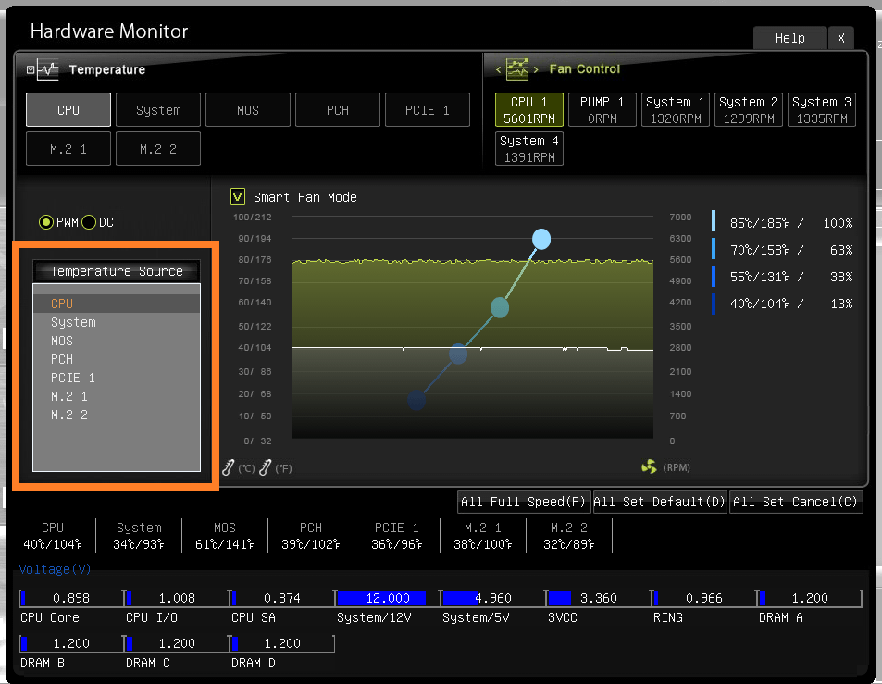Click All Full Speed(F) button

(x=524, y=501)
